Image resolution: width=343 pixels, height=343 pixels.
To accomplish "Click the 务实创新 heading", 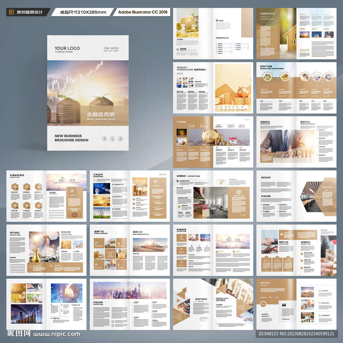I will [x=266, y=196].
